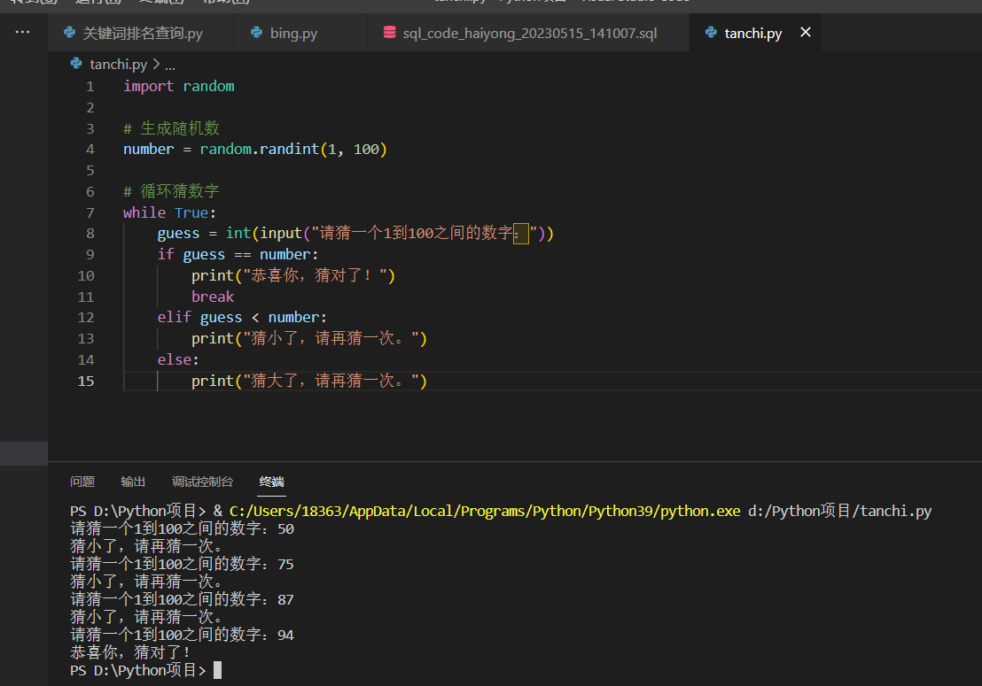This screenshot has height=686, width=982.
Task: Click line number 1 in the gutter
Action: click(x=90, y=86)
